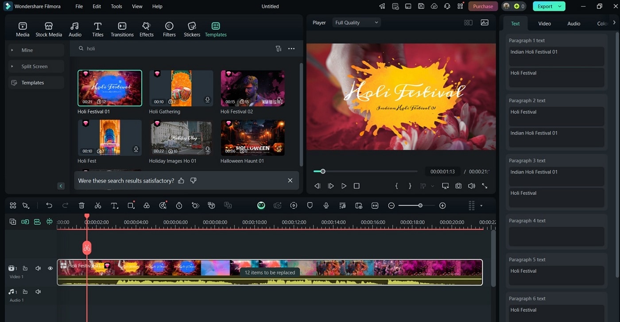Add text with the timeline Text tool
This screenshot has height=322, width=620.
coord(114,206)
